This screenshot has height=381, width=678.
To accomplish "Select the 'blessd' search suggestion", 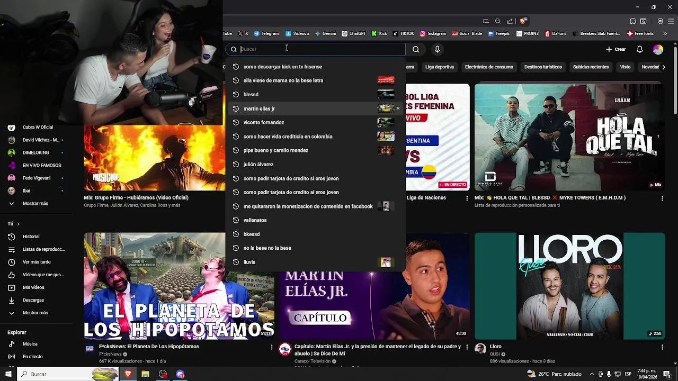I will point(316,95).
